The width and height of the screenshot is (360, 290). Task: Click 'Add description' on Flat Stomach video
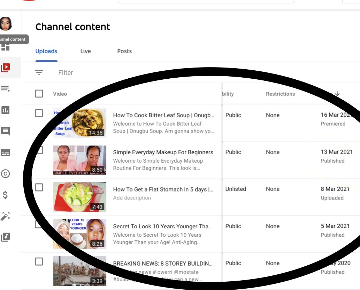(132, 198)
